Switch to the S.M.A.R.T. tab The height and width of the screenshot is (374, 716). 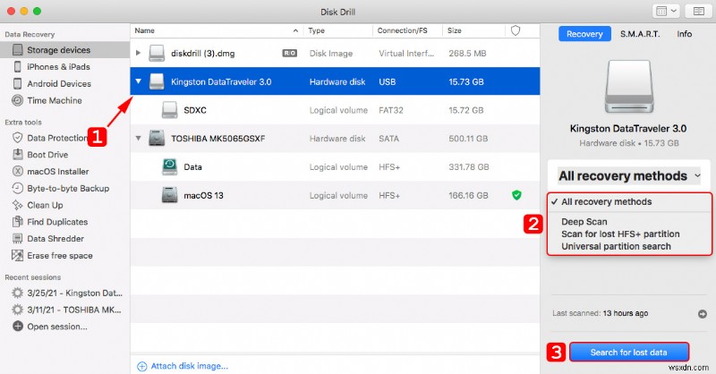(640, 34)
